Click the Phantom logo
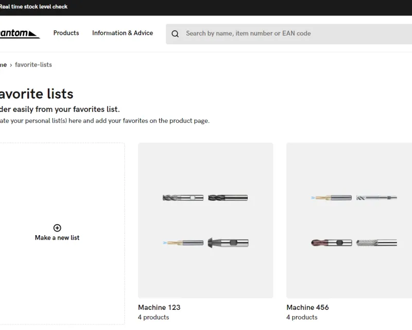The image size is (412, 330). 20,34
